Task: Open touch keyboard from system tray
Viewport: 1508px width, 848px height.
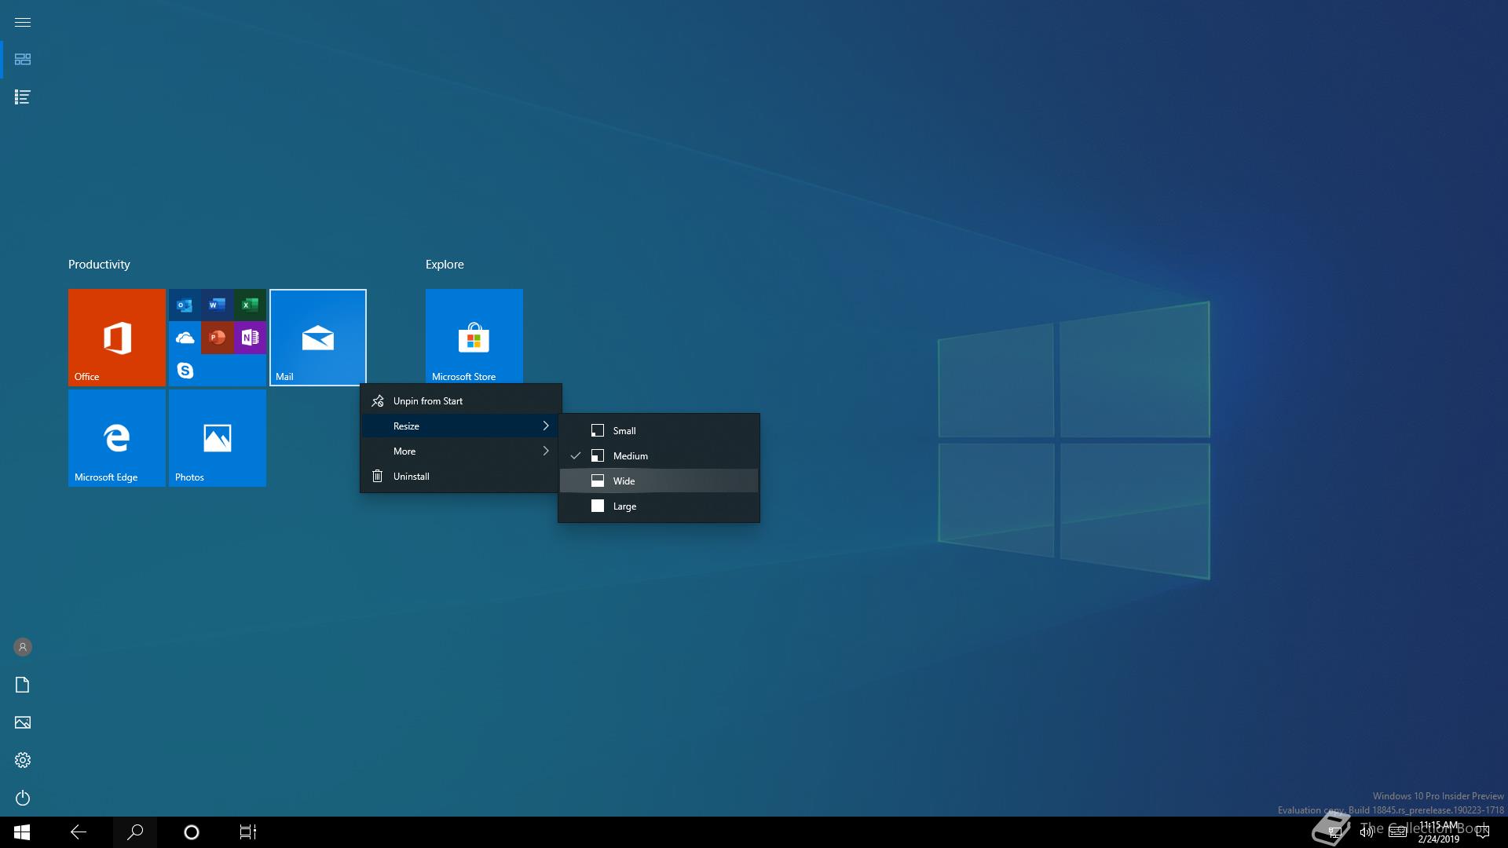Action: click(x=1397, y=832)
